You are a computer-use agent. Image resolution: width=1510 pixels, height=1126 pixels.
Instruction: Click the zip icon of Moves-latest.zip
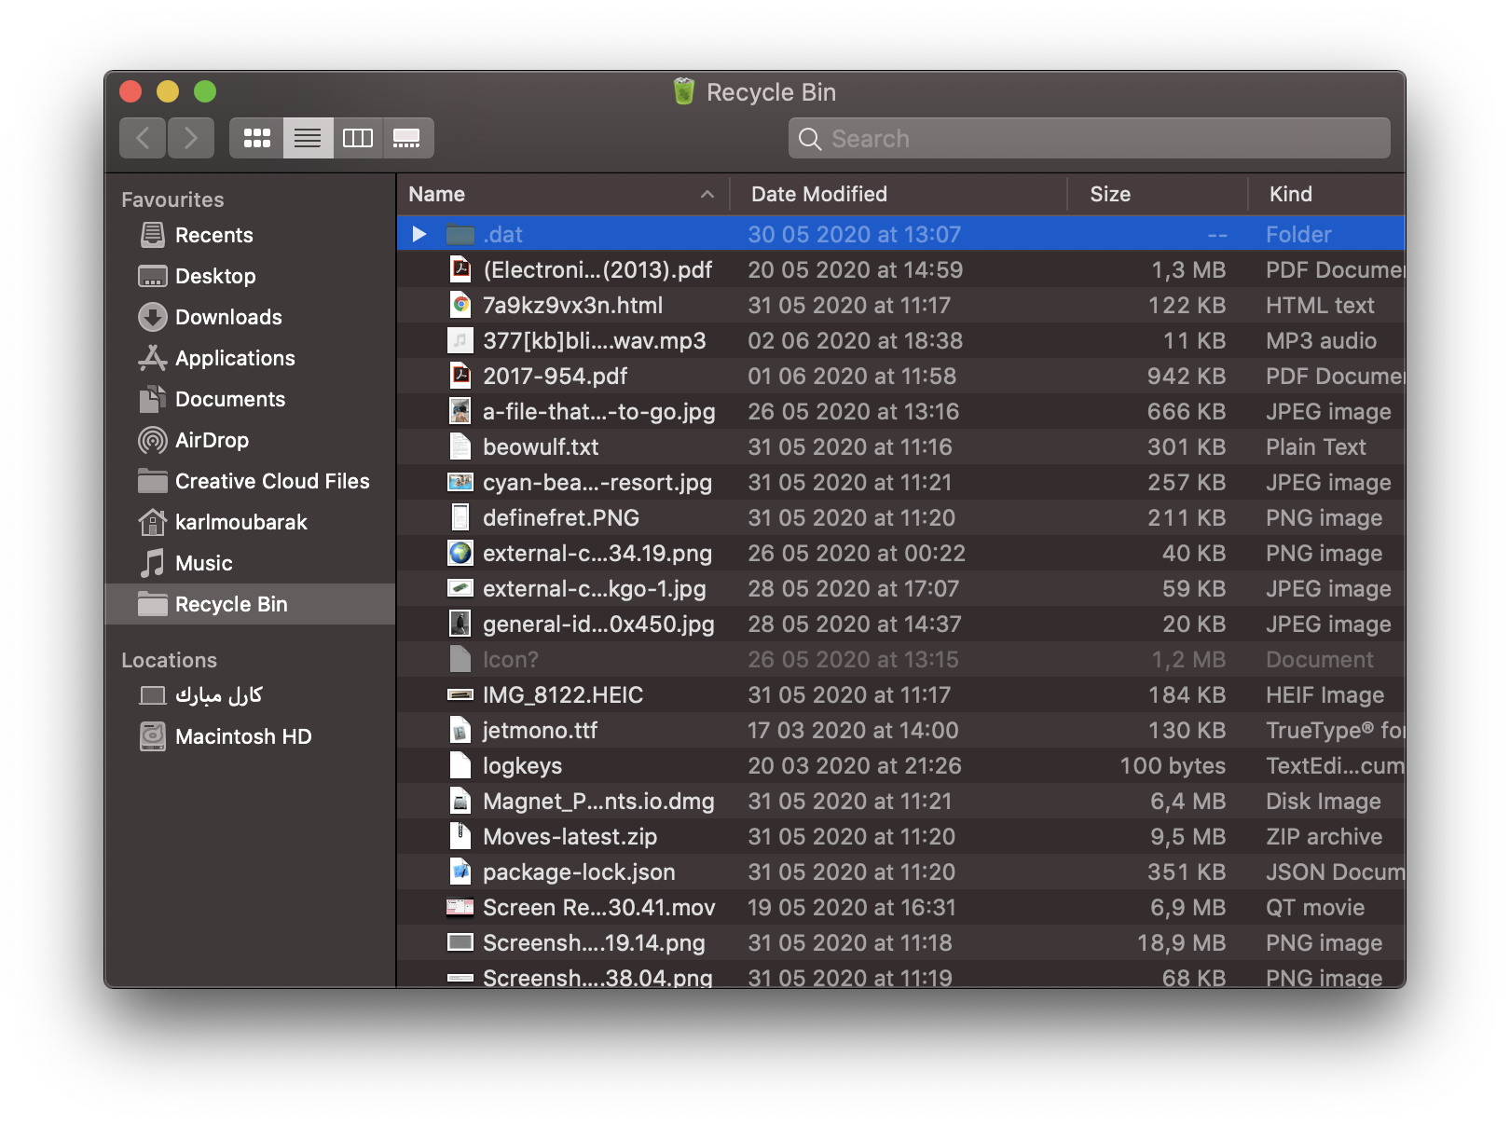coord(460,836)
